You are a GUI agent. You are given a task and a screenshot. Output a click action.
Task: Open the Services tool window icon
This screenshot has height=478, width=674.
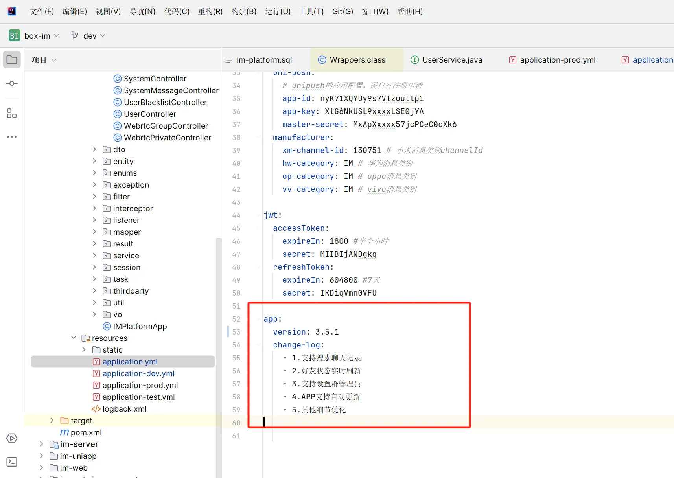click(12, 438)
